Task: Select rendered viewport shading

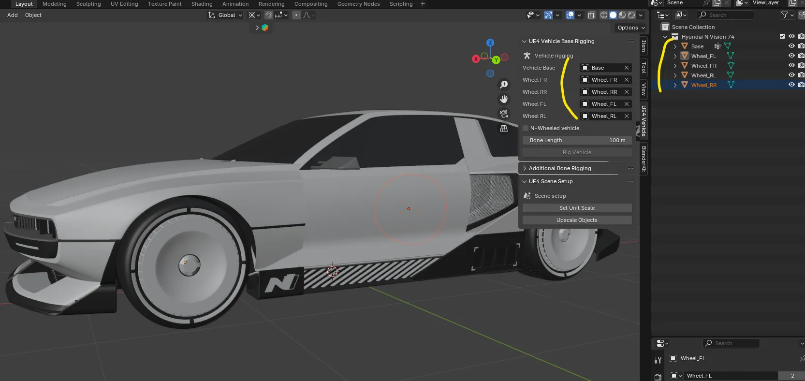Action: point(631,15)
